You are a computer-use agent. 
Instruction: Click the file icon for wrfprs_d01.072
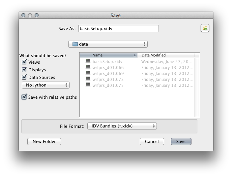(x=88, y=79)
